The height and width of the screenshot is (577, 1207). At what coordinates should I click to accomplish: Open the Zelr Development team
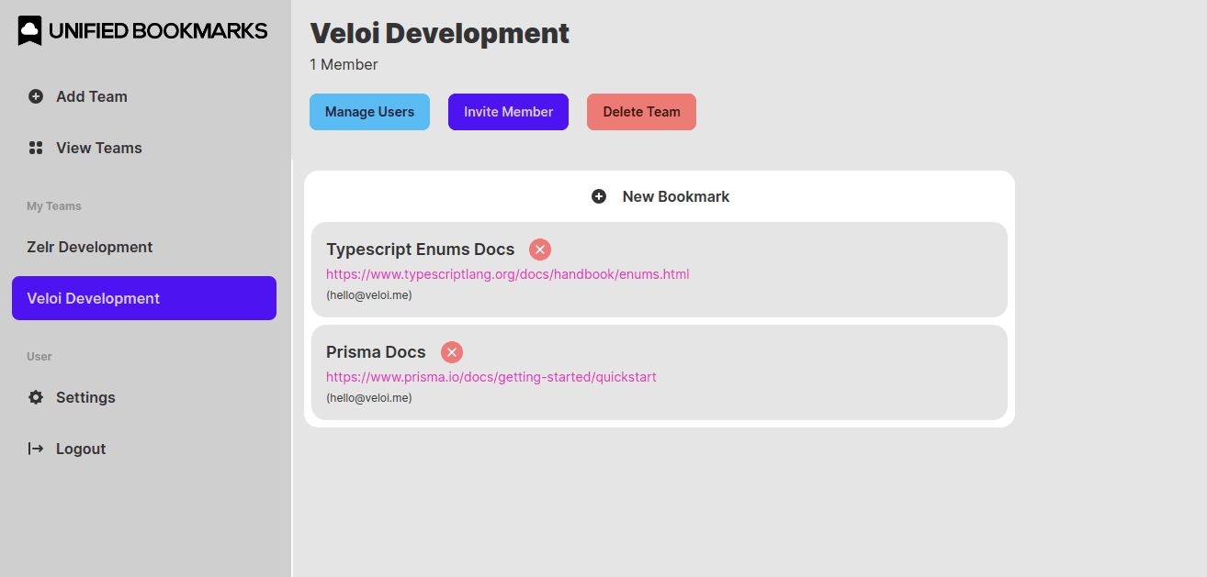90,247
